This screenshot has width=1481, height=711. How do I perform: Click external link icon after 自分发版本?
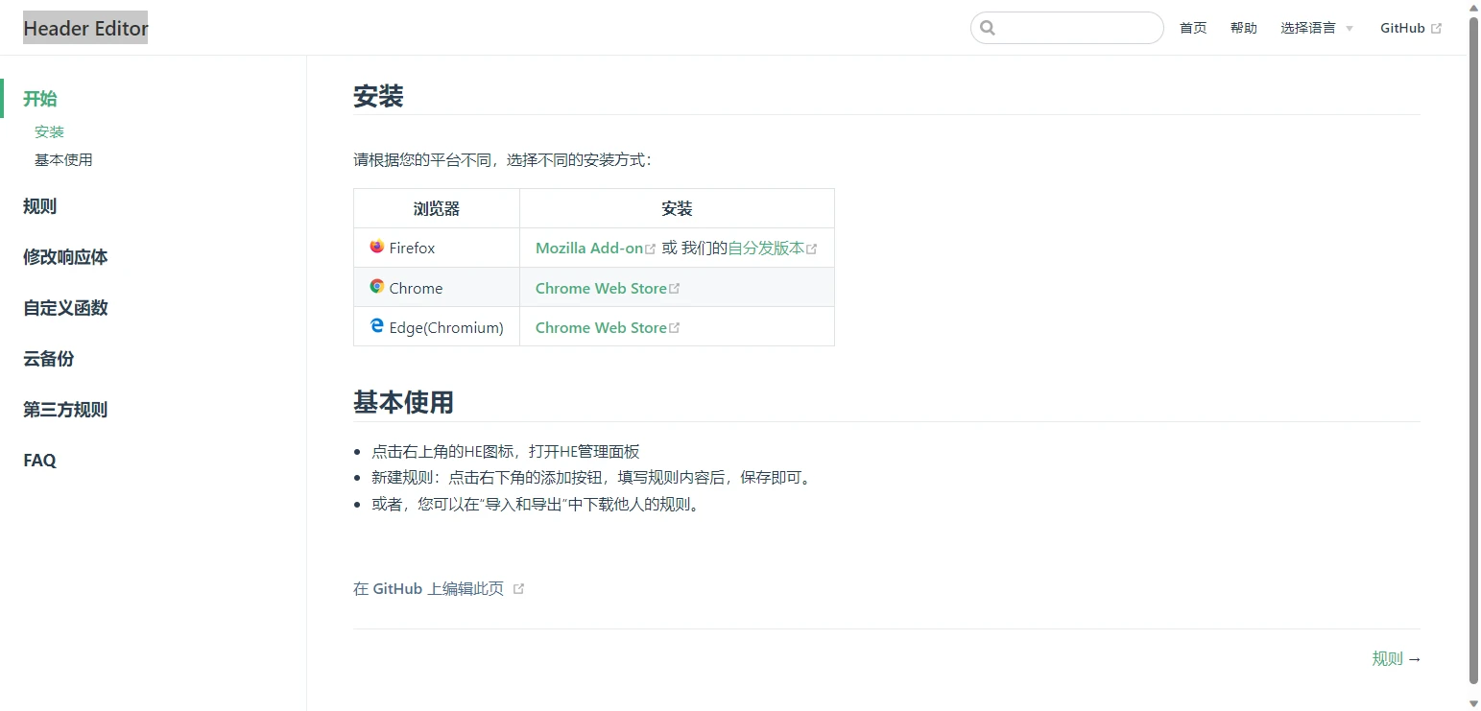pos(811,249)
